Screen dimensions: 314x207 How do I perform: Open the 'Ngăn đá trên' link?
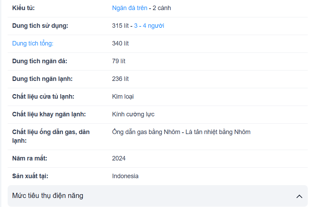point(130,8)
